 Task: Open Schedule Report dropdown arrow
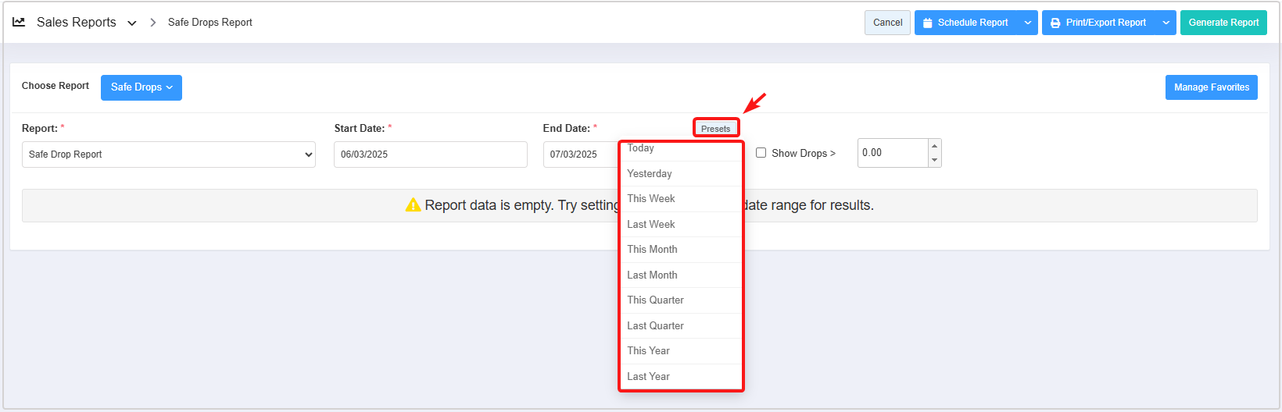click(1027, 23)
